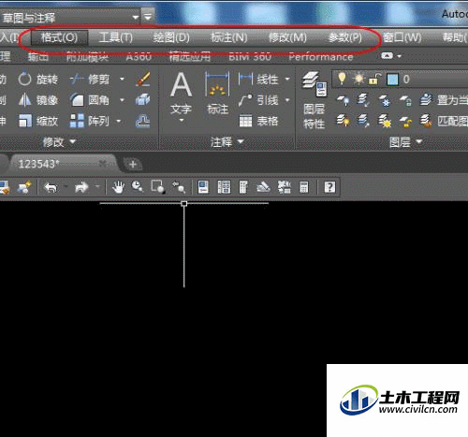Open the DesignCenter icon
The width and height of the screenshot is (468, 437).
(224, 187)
